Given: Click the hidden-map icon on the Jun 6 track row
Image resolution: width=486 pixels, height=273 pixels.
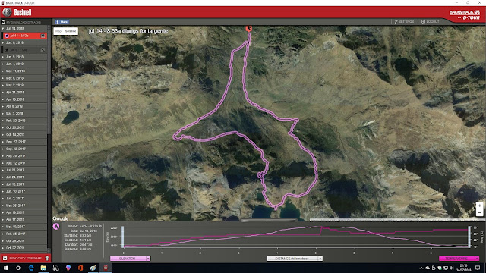Looking at the screenshot, I should point(43,50).
